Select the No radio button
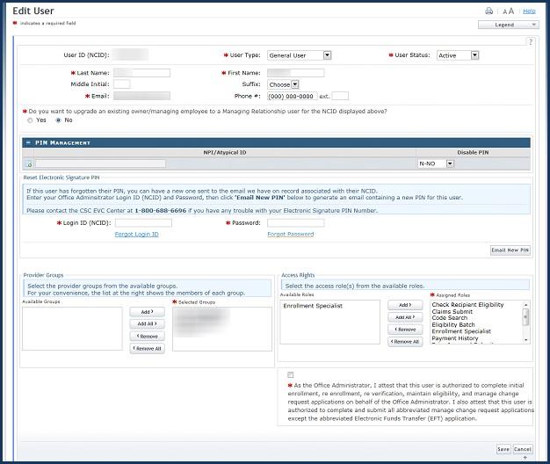Image resolution: width=550 pixels, height=464 pixels. [x=59, y=120]
